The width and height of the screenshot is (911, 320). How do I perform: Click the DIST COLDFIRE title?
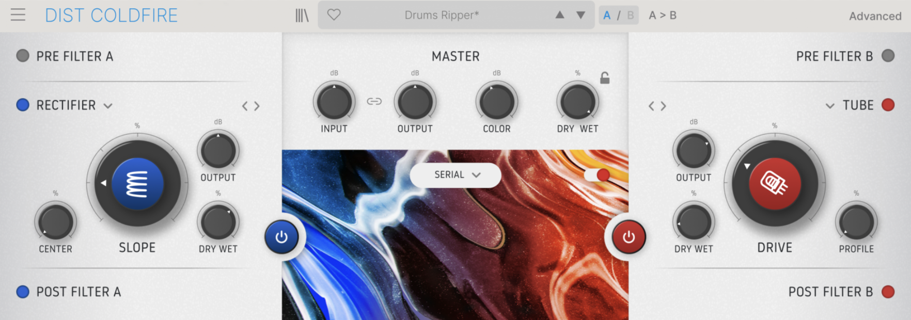pos(111,15)
